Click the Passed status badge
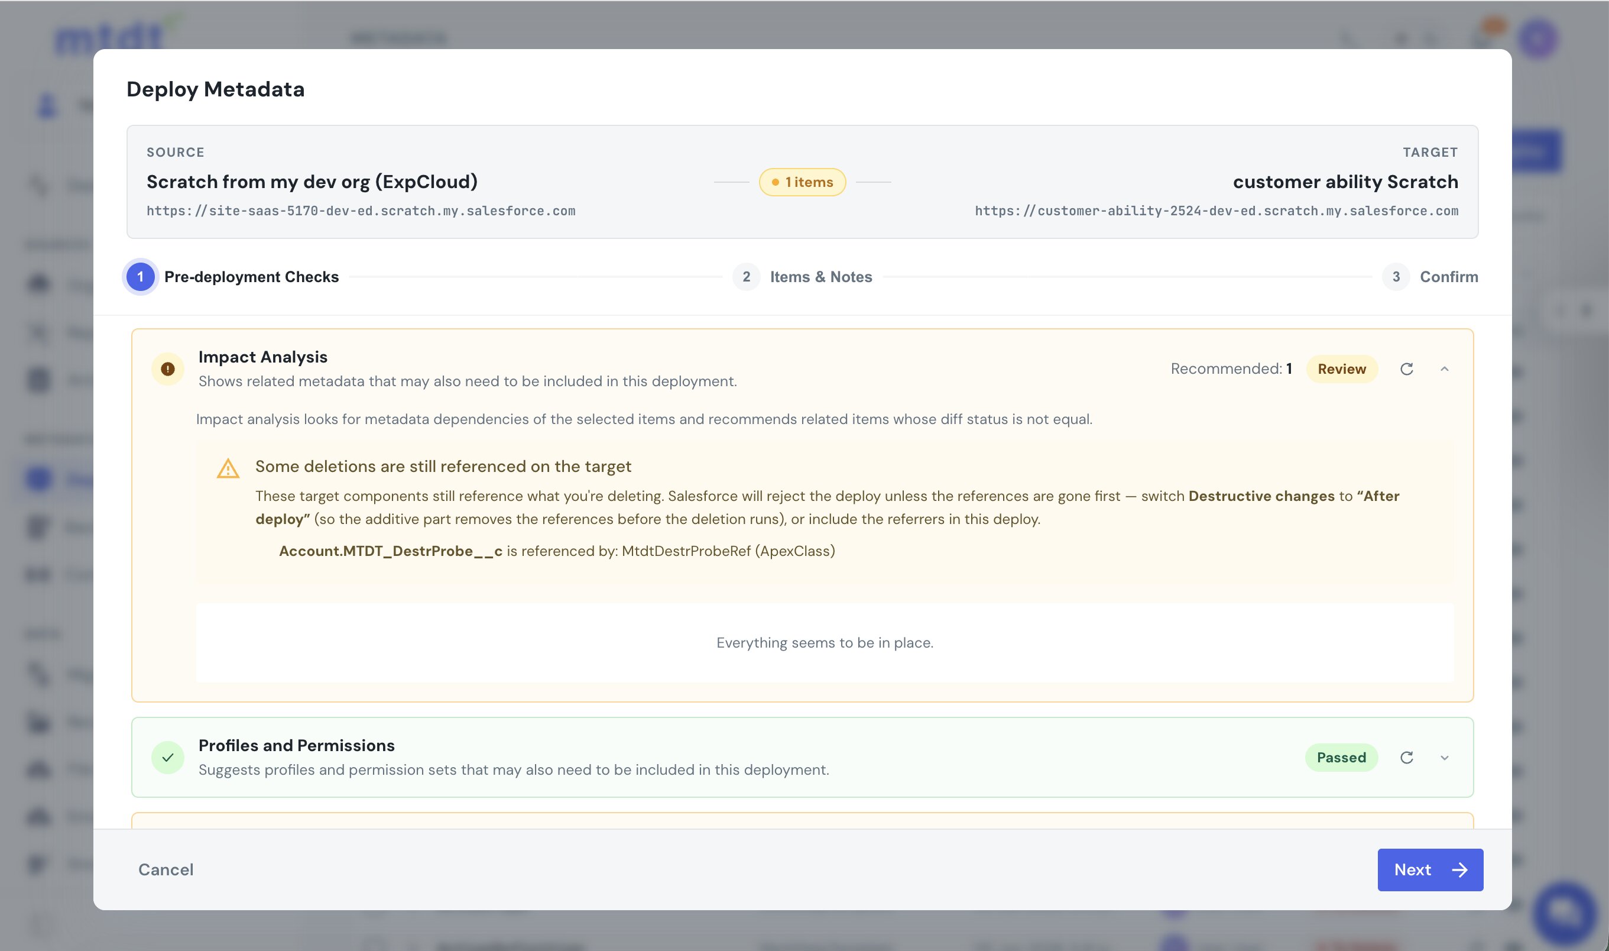 point(1341,758)
